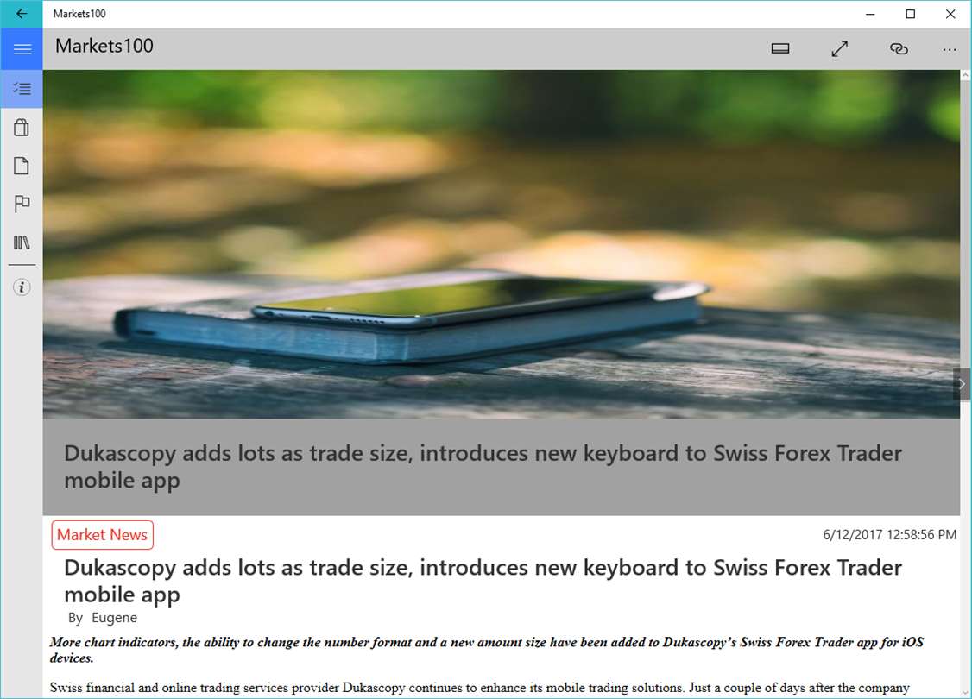Copy article link using chain icon
The image size is (972, 699).
899,49
